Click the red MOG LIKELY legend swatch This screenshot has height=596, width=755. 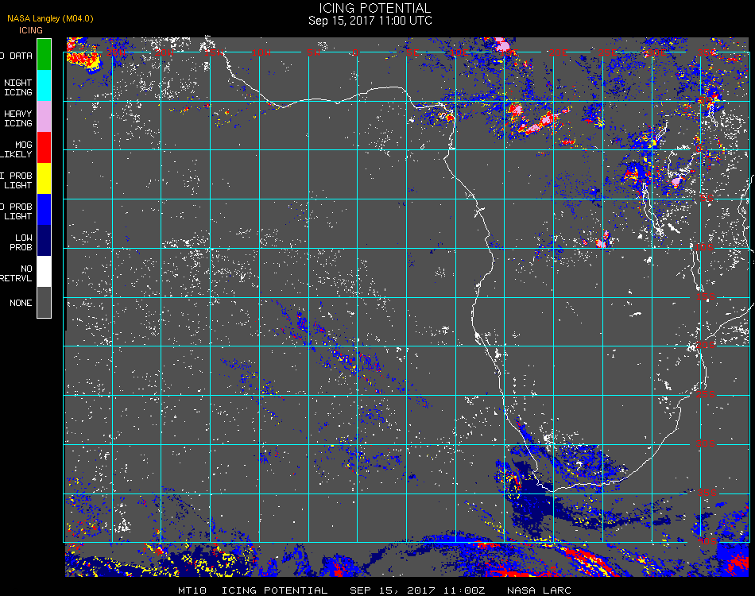tap(44, 147)
